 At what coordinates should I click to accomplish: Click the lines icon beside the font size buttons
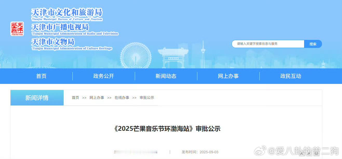tap(316, 153)
